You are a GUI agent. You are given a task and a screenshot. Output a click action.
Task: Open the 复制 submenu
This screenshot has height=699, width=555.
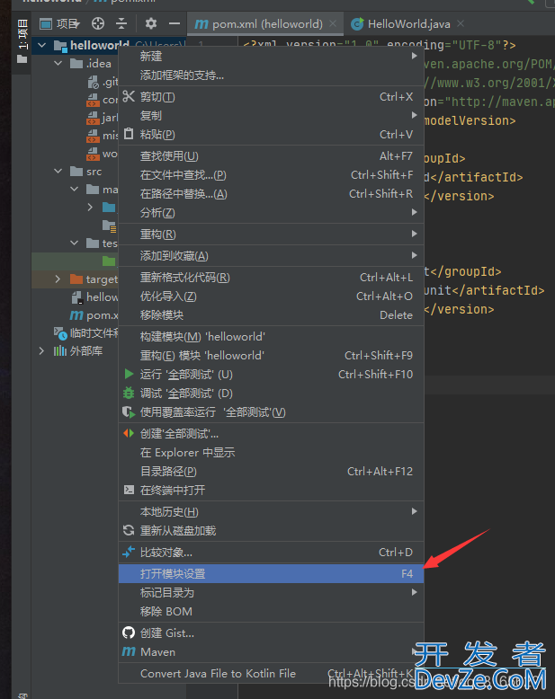pos(272,116)
